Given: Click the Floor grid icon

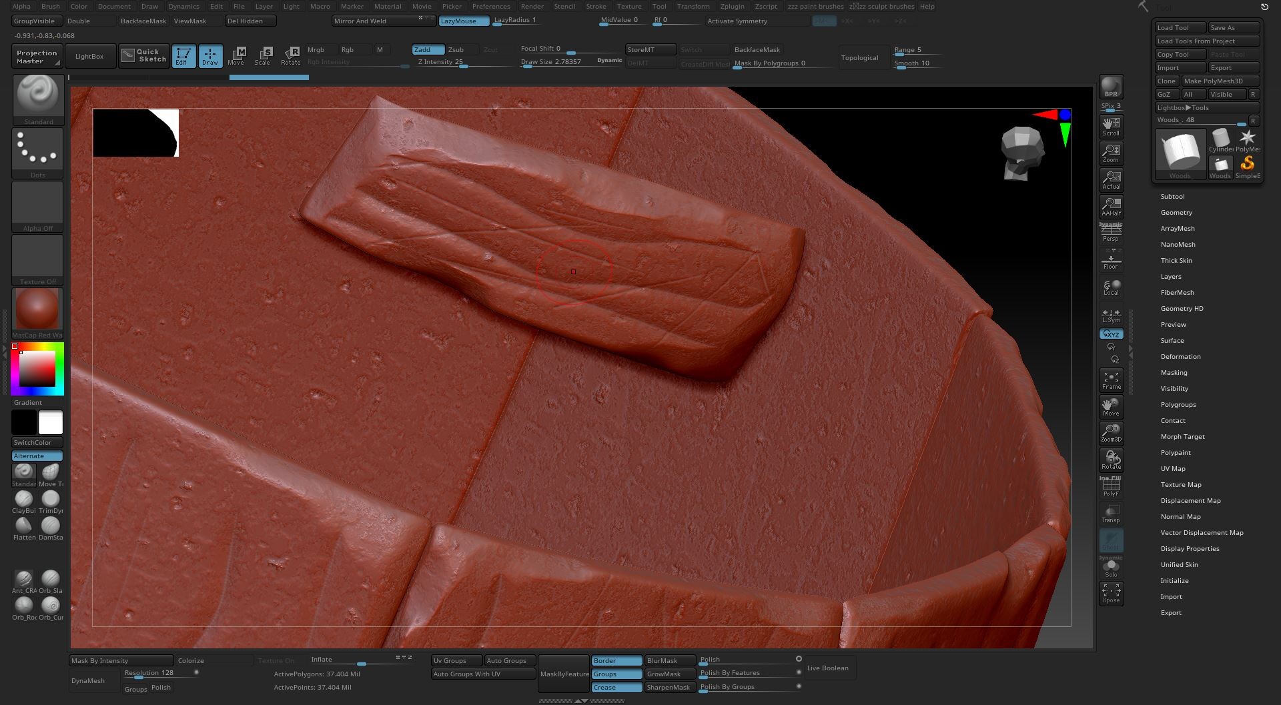Looking at the screenshot, I should tap(1111, 261).
